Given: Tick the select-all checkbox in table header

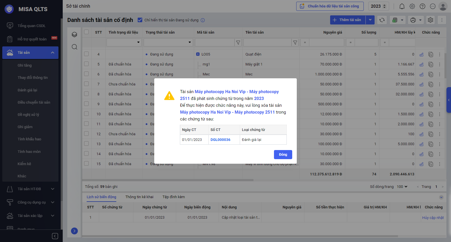Looking at the screenshot, I should coord(86,32).
